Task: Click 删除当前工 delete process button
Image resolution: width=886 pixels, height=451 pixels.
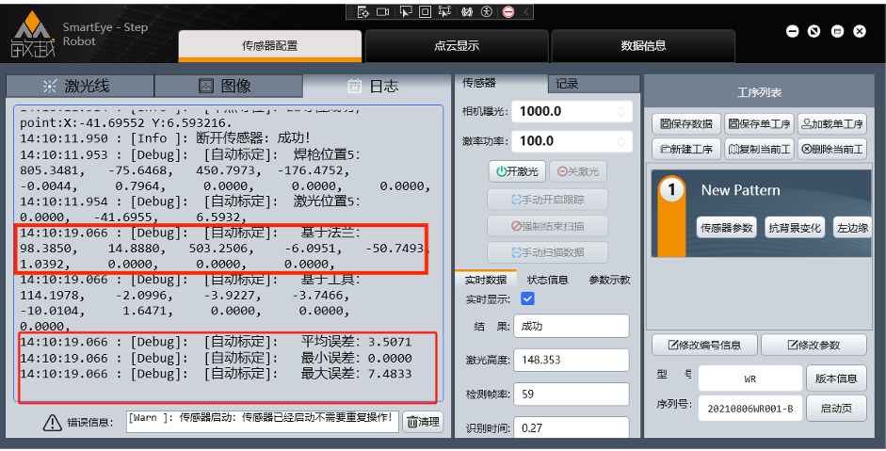Action: click(x=832, y=149)
